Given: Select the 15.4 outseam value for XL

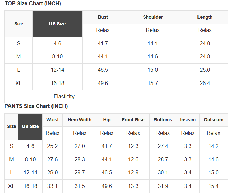Looking at the screenshot, I should pyautogui.click(x=213, y=186).
